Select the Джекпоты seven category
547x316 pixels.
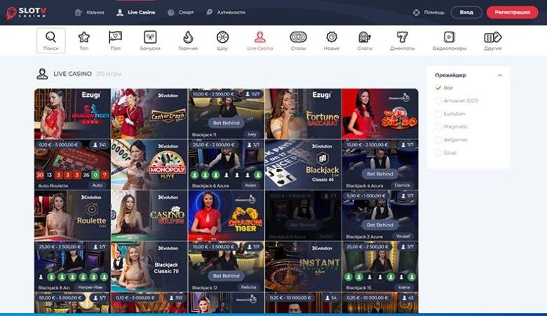point(403,41)
